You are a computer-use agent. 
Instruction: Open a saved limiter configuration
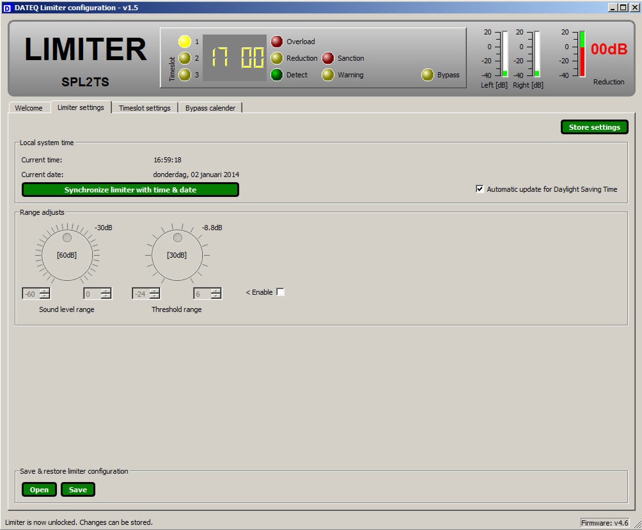pyautogui.click(x=39, y=490)
